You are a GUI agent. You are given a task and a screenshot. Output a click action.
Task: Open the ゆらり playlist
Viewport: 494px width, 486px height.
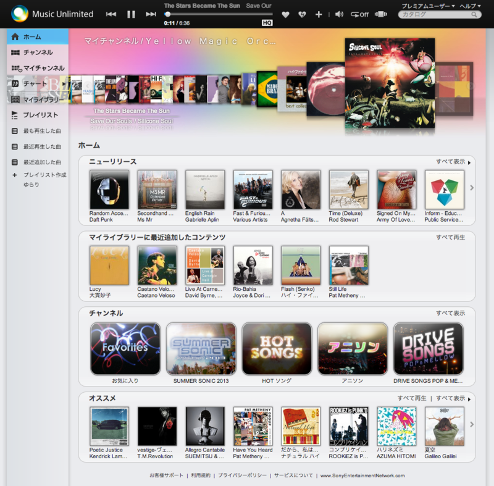(31, 185)
